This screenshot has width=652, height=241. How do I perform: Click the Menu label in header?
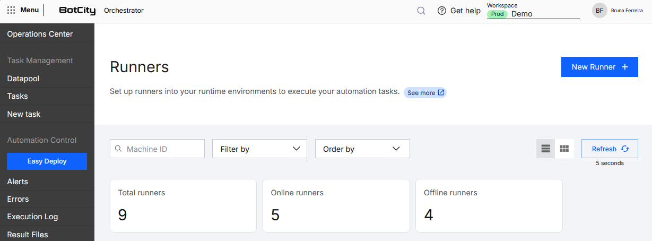(x=30, y=10)
